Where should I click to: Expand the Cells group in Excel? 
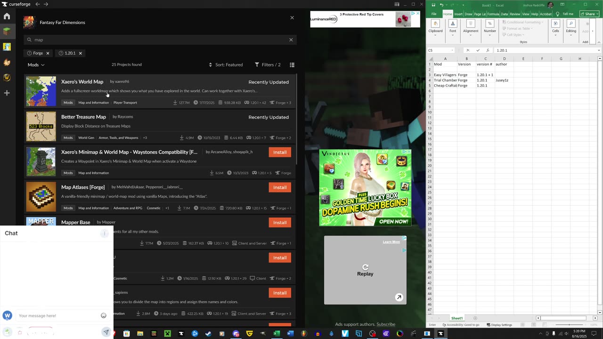555,28
